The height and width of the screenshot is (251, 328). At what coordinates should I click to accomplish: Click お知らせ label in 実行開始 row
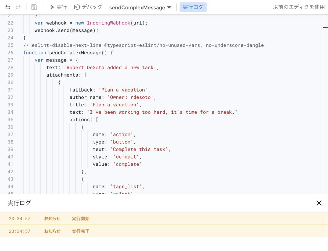(x=52, y=219)
